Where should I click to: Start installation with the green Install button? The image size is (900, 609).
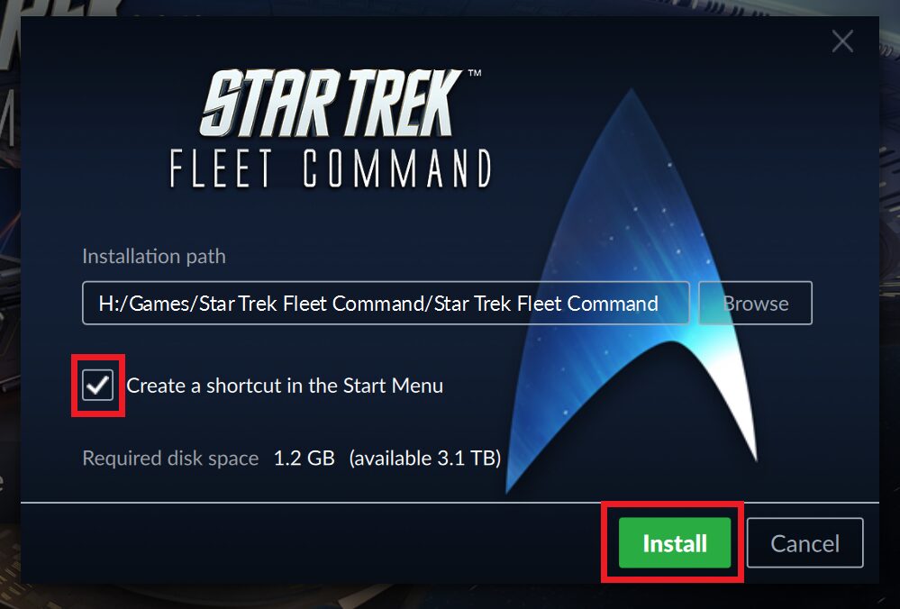coord(675,543)
